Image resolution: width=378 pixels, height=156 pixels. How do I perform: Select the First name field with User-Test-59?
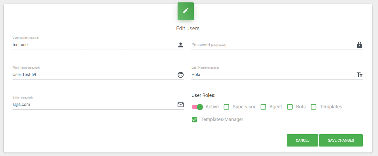pos(93,75)
